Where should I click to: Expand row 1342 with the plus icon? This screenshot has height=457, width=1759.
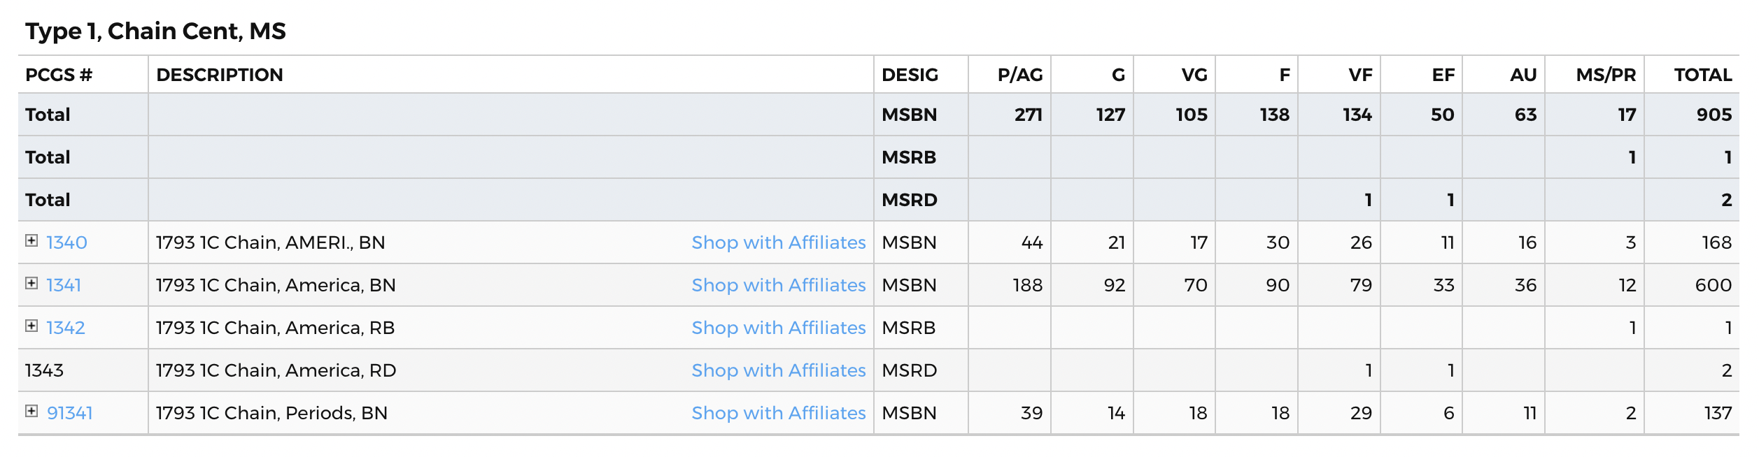pos(31,326)
